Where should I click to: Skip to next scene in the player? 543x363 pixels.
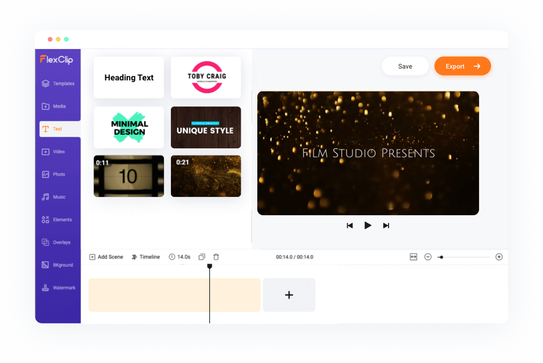386,225
